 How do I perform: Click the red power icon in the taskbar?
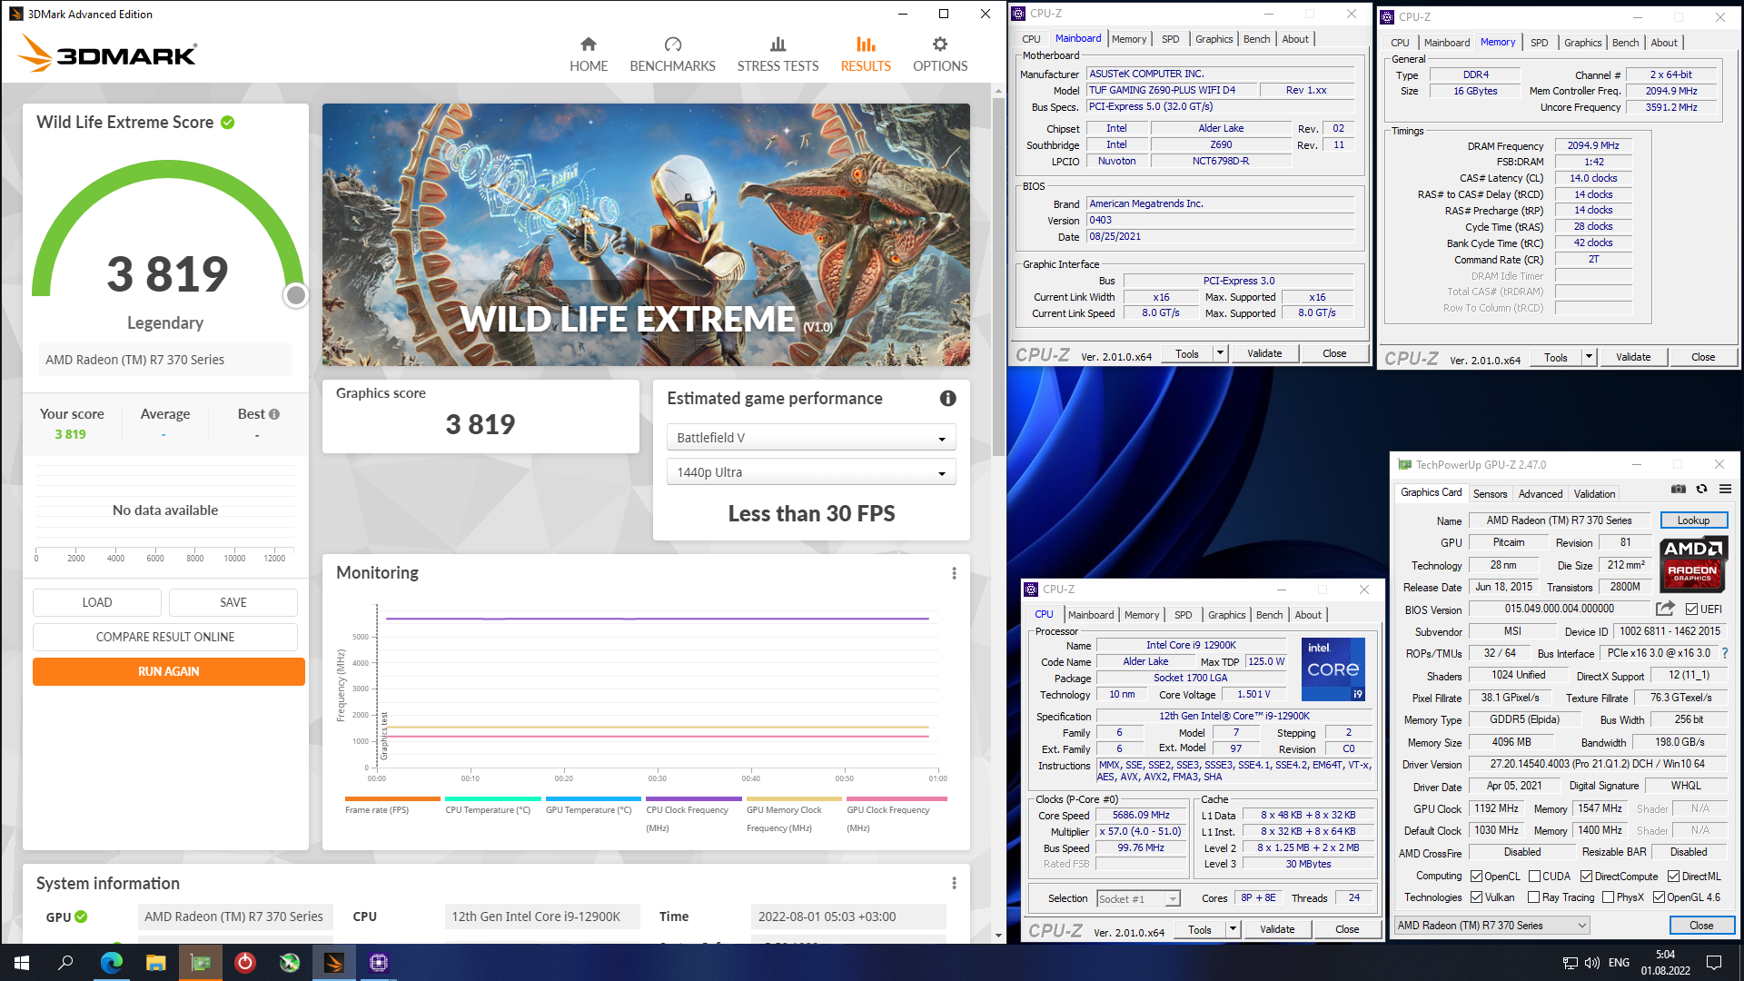(x=244, y=963)
